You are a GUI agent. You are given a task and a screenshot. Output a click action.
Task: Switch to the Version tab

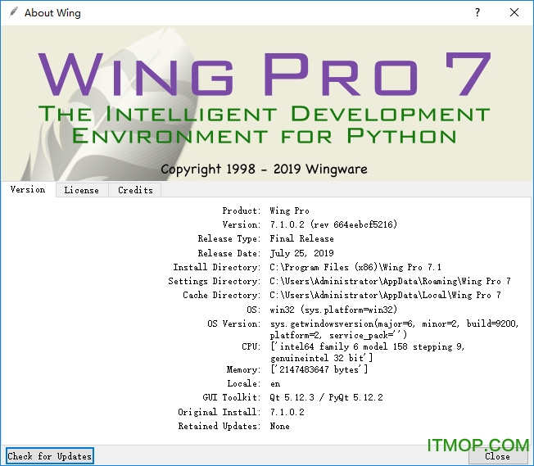click(28, 189)
